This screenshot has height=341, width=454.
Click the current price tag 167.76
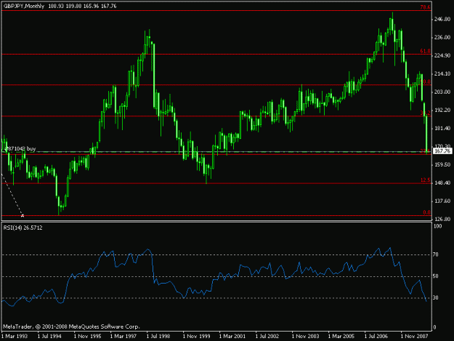click(442, 151)
